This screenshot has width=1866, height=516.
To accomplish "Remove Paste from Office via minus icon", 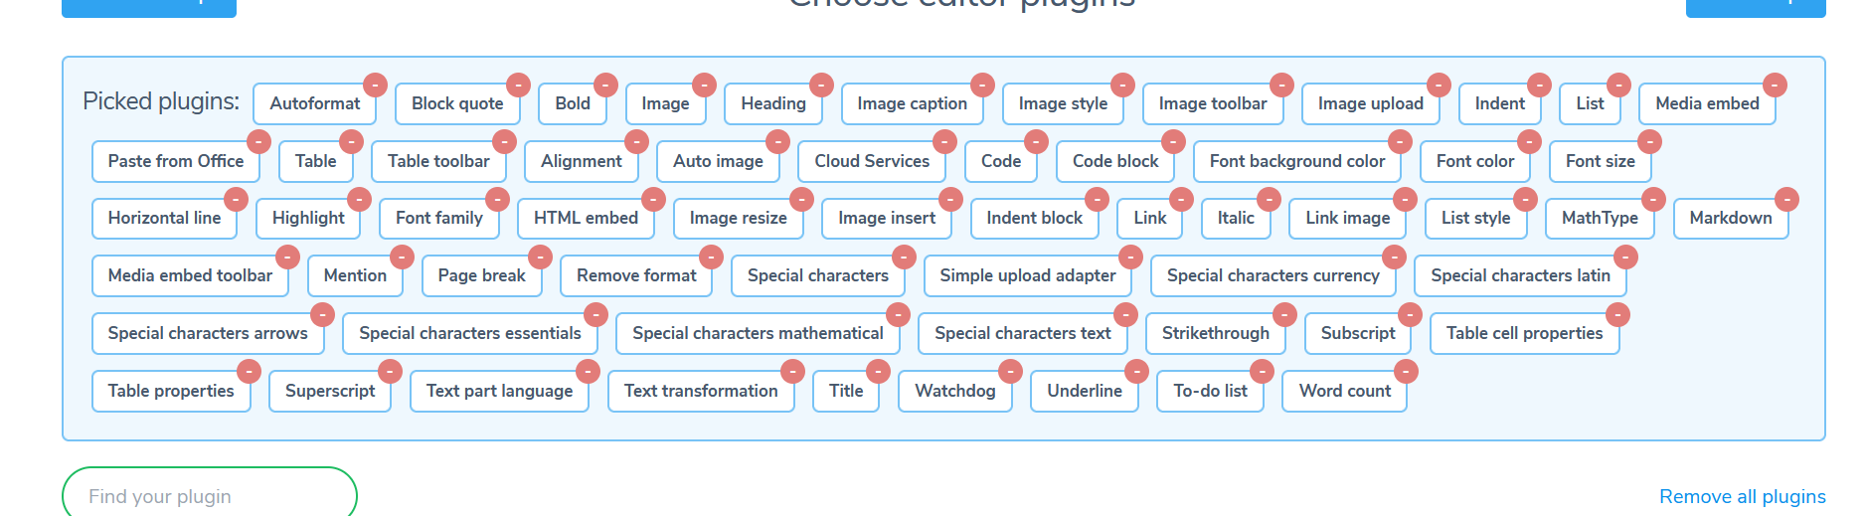I will coord(258,141).
